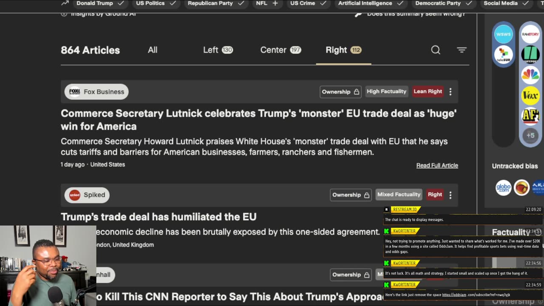The image size is (544, 306).
Task: Click the AP news source logo
Action: click(530, 116)
